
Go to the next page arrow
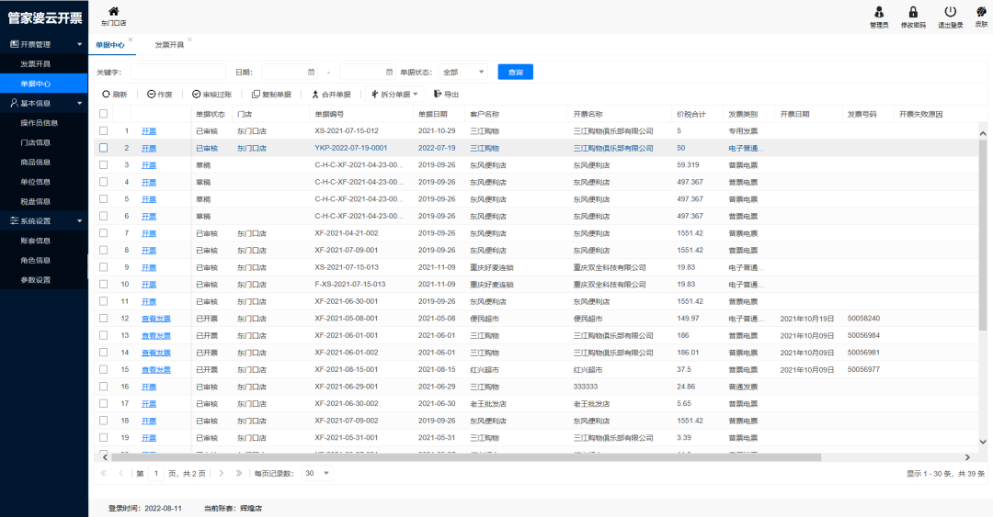click(x=221, y=473)
